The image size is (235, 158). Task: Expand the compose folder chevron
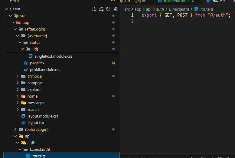[18, 83]
